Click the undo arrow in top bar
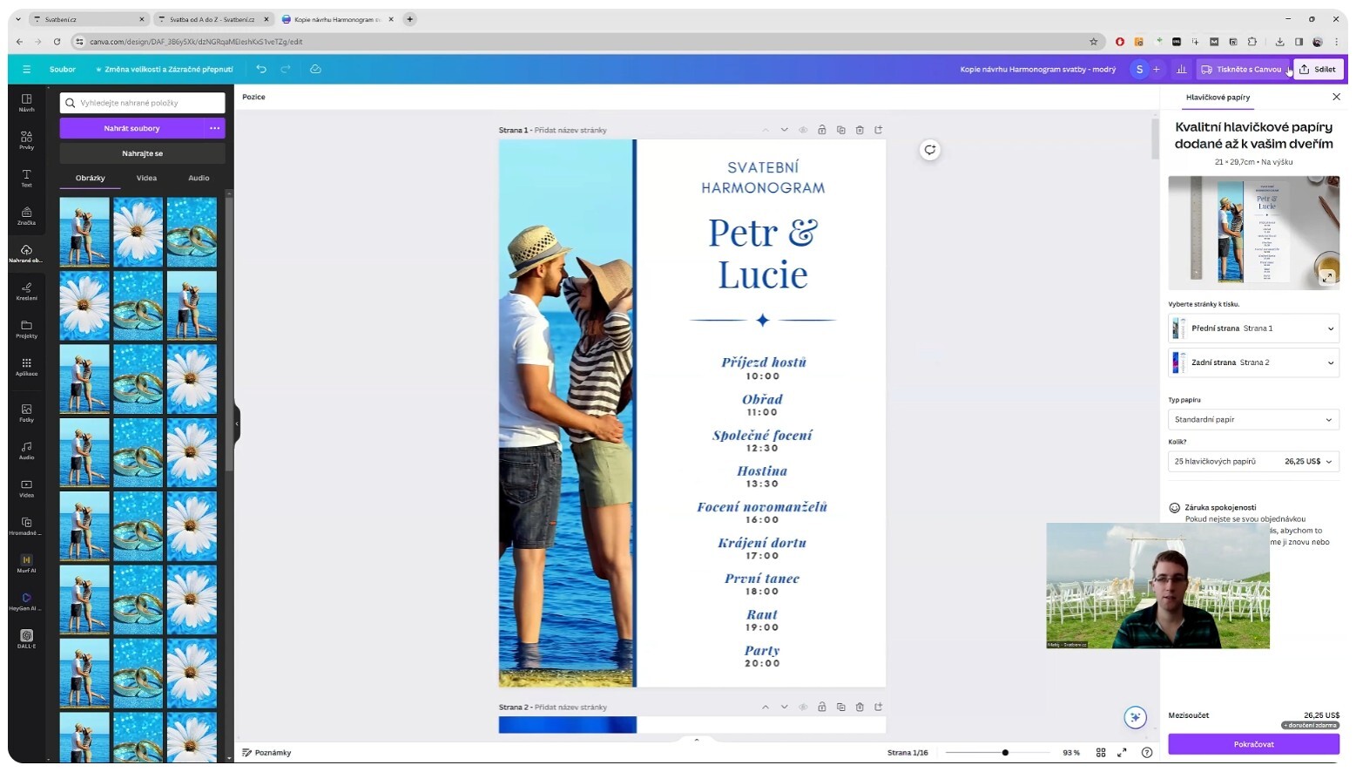The width and height of the screenshot is (1356, 772). tap(261, 69)
